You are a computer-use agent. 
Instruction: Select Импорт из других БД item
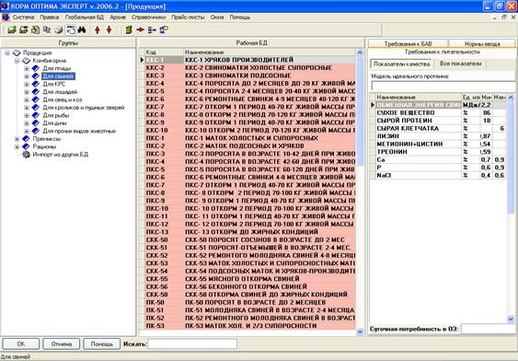pyautogui.click(x=60, y=155)
